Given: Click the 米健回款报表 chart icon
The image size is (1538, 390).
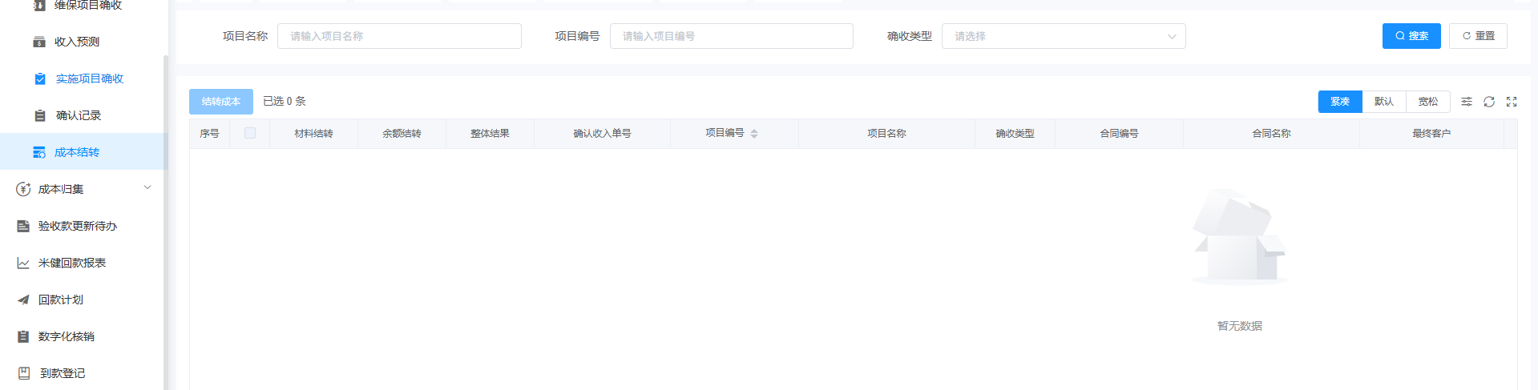Looking at the screenshot, I should coord(23,263).
